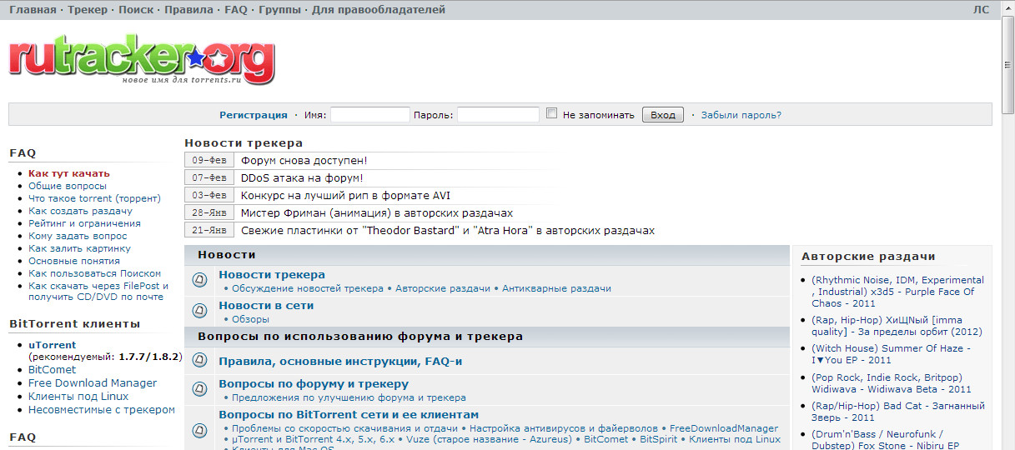Open Для правообладателей in top navigation

pyautogui.click(x=379, y=10)
